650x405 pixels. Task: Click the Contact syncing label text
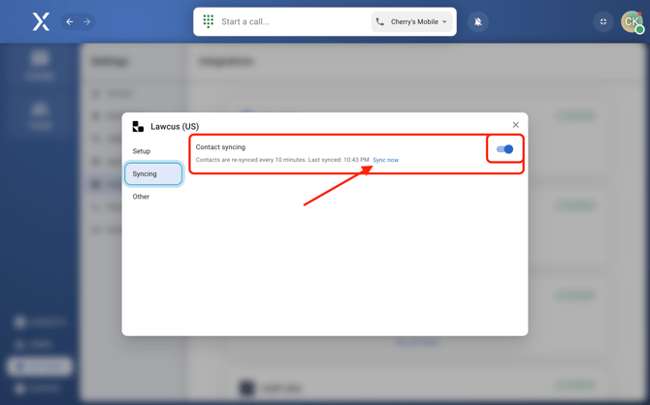coord(220,147)
